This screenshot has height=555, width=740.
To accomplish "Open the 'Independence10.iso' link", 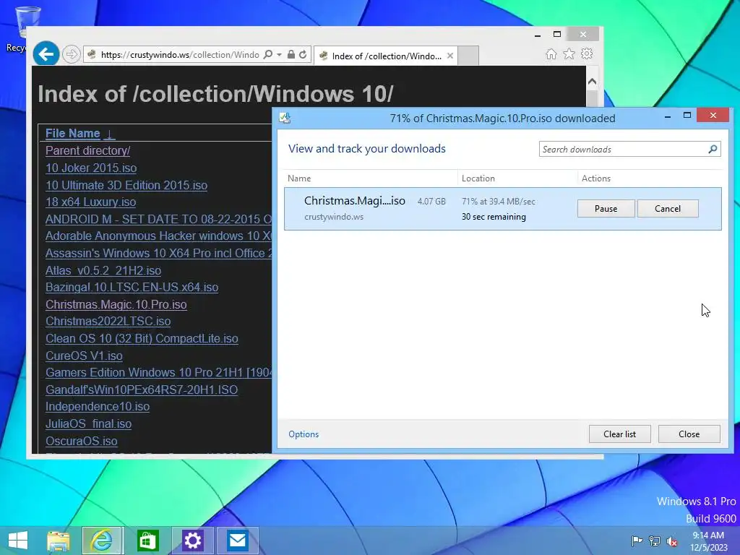I will click(98, 407).
